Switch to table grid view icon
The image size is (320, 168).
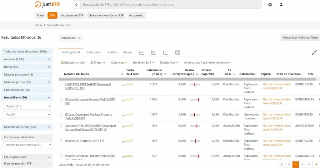[177, 52]
